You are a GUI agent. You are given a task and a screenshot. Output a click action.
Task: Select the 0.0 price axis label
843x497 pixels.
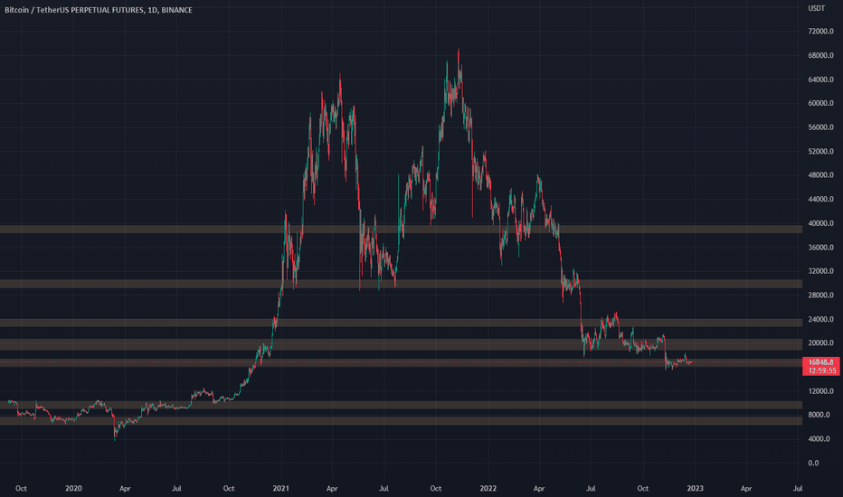pos(813,464)
